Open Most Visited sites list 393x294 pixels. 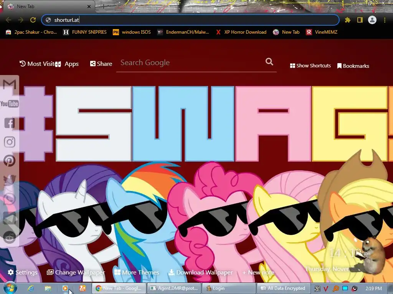37,64
